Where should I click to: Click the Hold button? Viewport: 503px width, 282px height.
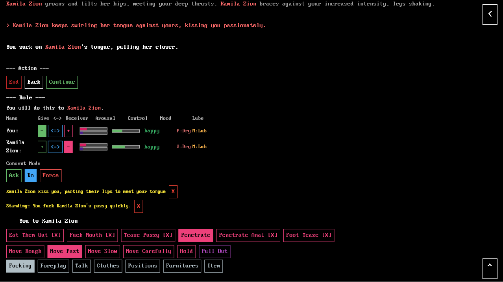coord(187,251)
